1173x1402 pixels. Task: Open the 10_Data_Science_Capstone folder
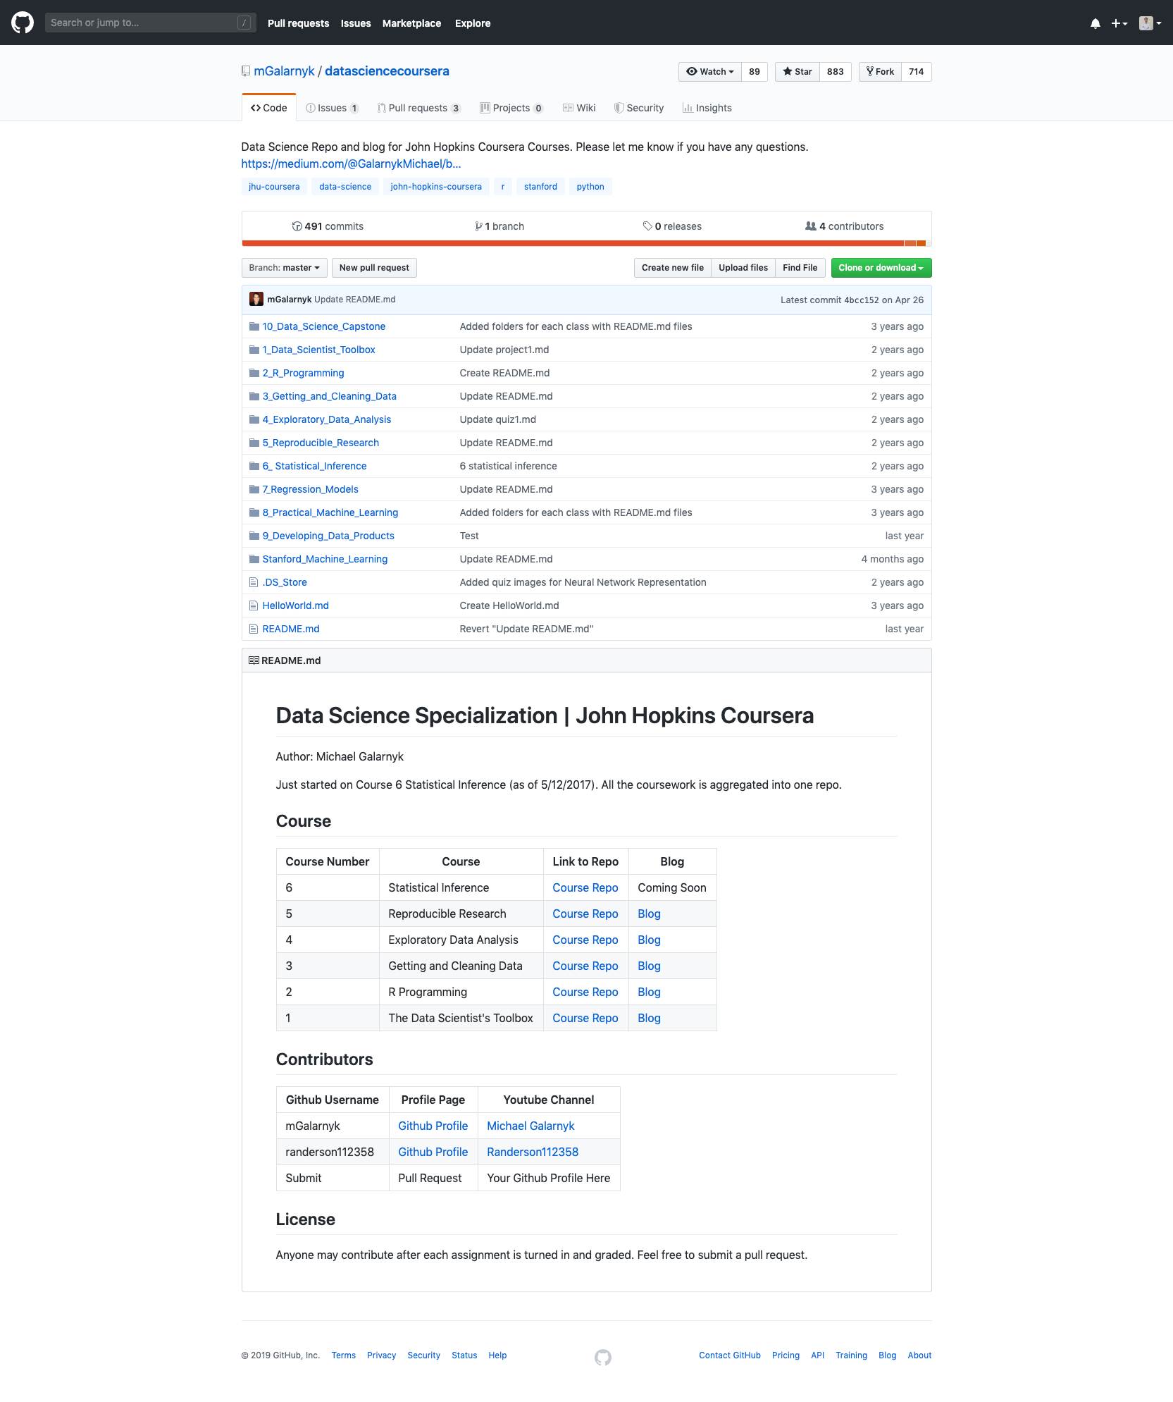324,326
